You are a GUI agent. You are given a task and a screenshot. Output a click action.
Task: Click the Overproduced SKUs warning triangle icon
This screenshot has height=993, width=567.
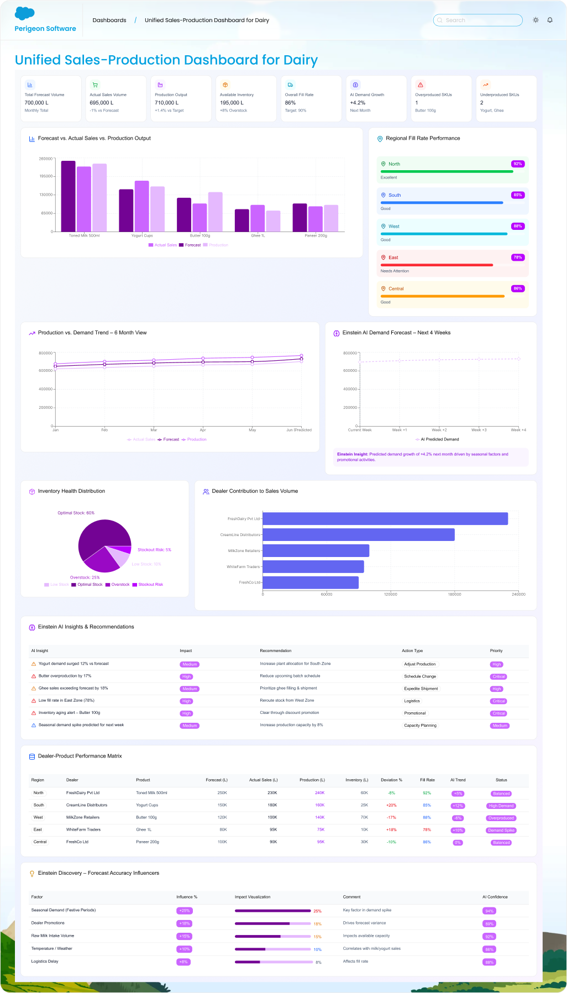[x=421, y=85]
